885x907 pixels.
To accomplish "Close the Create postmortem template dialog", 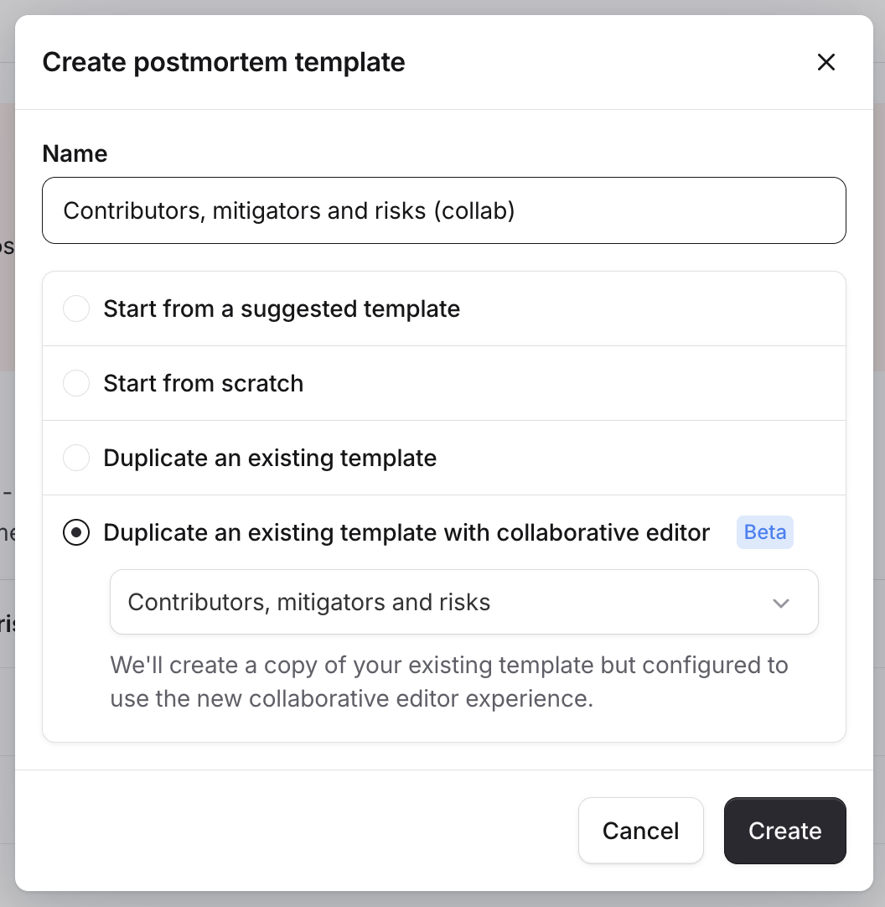I will [826, 62].
